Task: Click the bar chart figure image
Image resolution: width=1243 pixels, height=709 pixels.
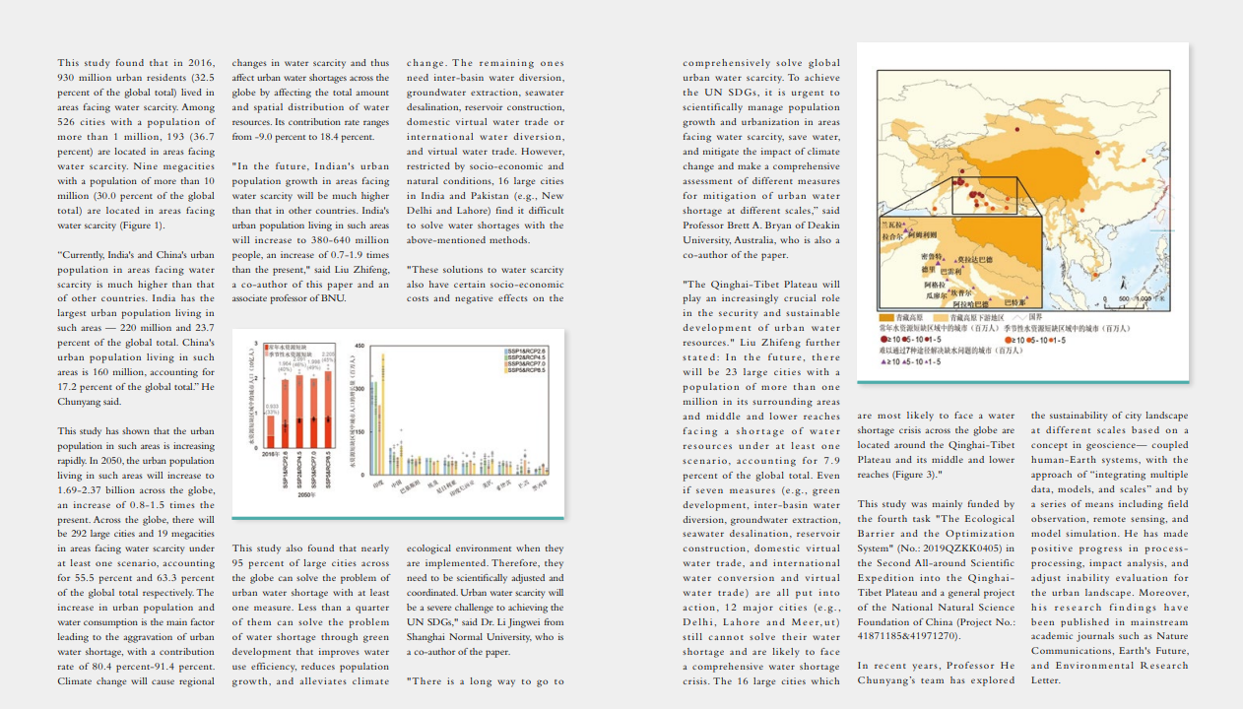Action: click(398, 422)
